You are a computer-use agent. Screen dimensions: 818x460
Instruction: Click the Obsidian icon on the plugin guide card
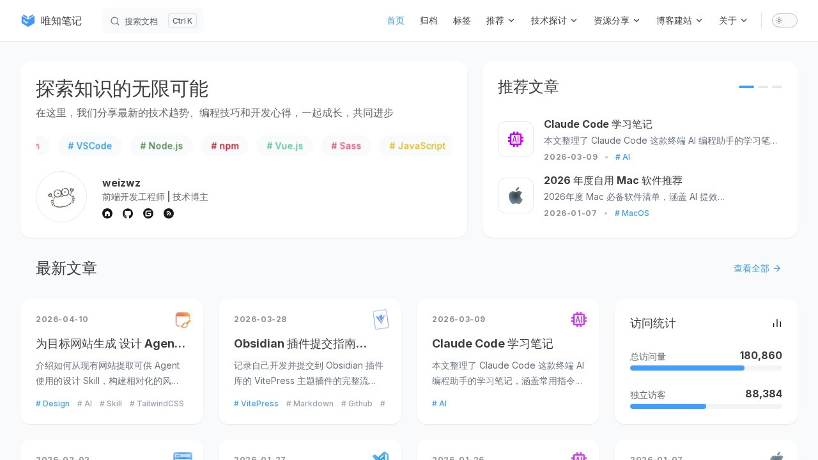point(381,319)
